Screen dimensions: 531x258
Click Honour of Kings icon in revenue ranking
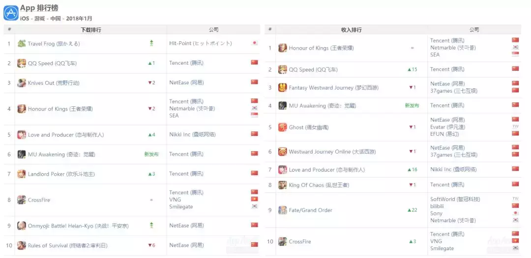(282, 48)
